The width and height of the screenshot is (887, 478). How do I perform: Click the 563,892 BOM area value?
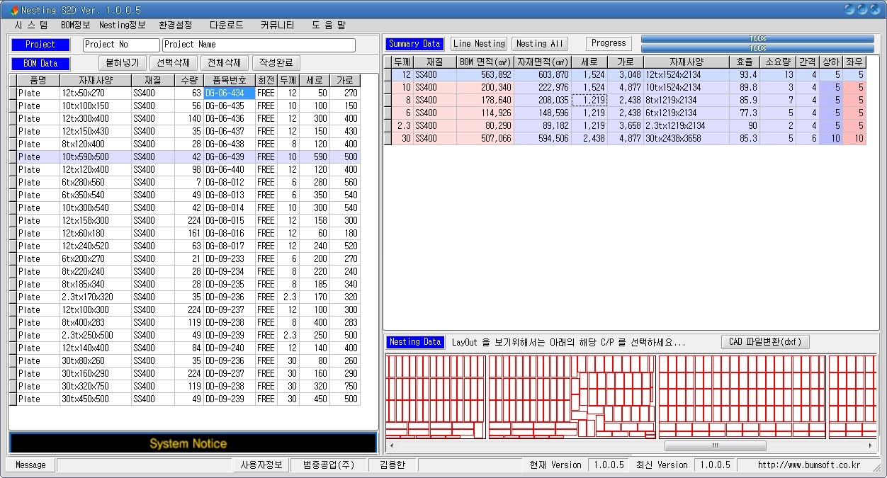tap(485, 74)
